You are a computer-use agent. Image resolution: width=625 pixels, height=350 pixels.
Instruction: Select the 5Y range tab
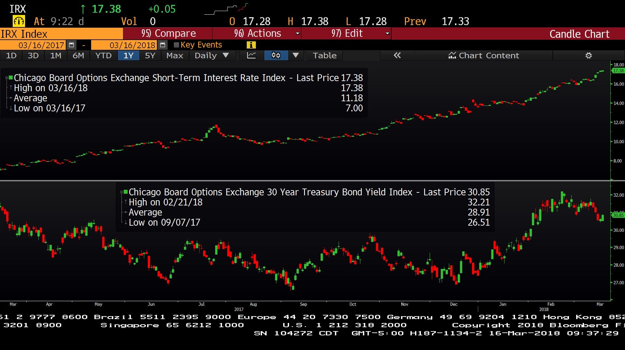pyautogui.click(x=150, y=55)
